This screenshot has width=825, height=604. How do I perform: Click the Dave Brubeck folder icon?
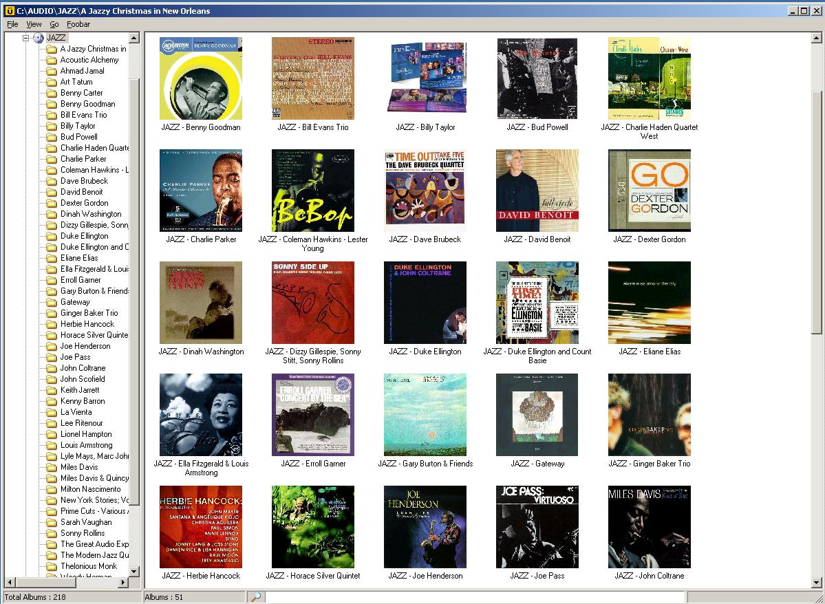[51, 182]
